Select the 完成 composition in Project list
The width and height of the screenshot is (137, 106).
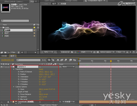(x=7, y=36)
